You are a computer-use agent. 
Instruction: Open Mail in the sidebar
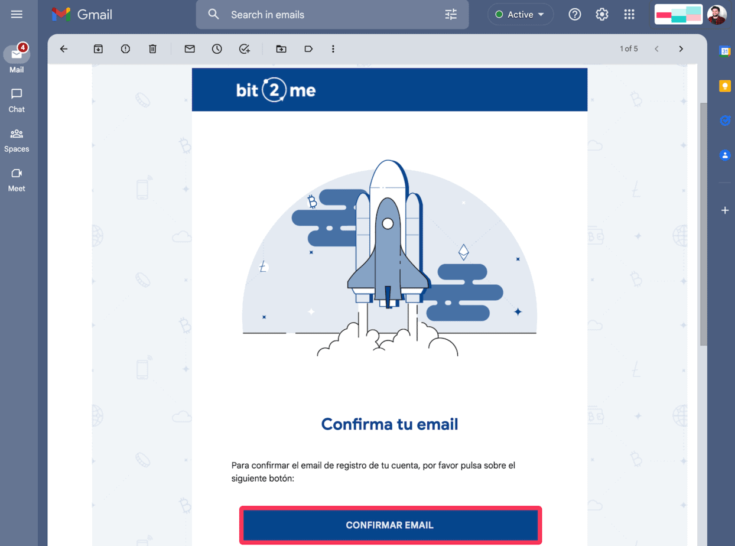[17, 58]
